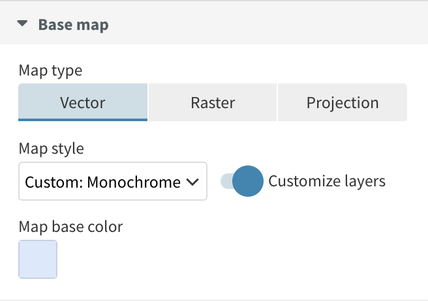Switch to the Raster map type

click(213, 102)
